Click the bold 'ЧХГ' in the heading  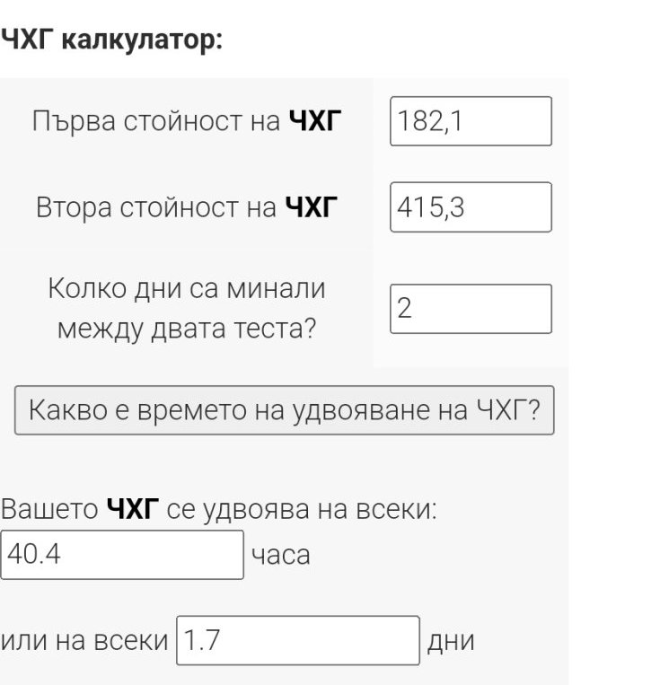27,40
